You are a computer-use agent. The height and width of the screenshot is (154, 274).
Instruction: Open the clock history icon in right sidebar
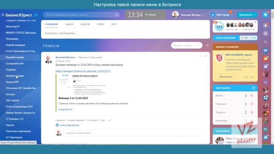(x=265, y=33)
